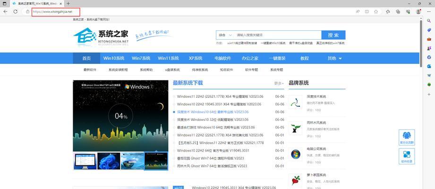
Task: Focus the search keyword input field
Action: pyautogui.click(x=277, y=35)
